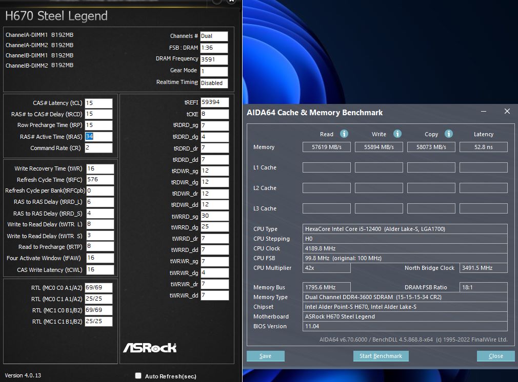
Task: Click the RTL (MC0 C0 A1/A2) field
Action: 98,288
